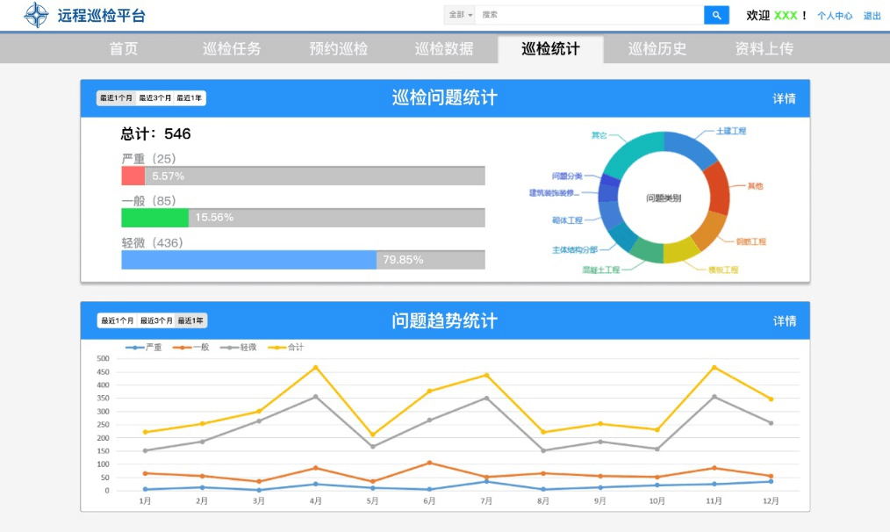Image resolution: width=890 pixels, height=532 pixels.
Task: Toggle the 严重 series legend marker
Action: 135,348
